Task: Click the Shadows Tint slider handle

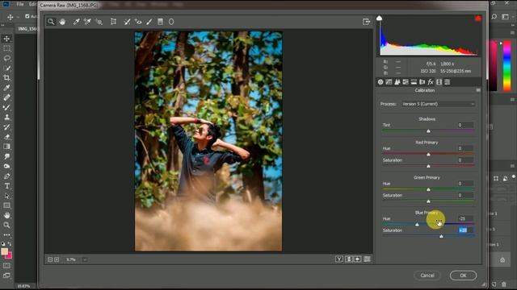Action: (428, 130)
